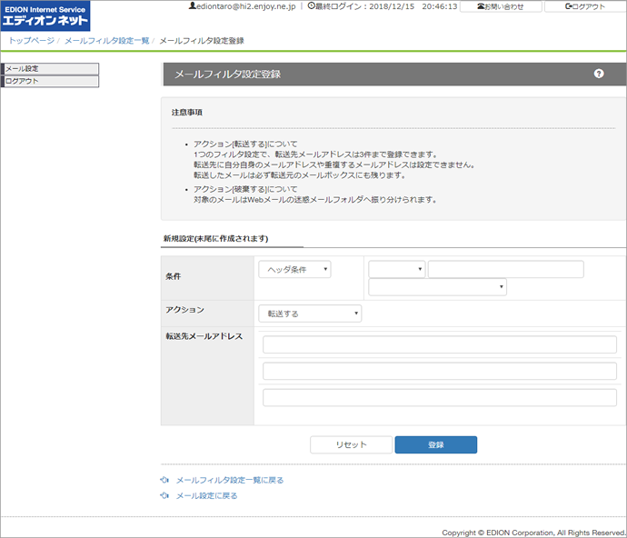
Task: Click the EDION Internet Service logo
Action: tap(45, 16)
